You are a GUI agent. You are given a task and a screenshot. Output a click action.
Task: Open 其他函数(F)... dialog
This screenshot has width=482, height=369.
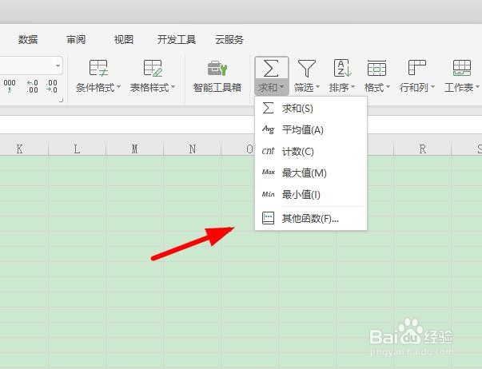(311, 219)
